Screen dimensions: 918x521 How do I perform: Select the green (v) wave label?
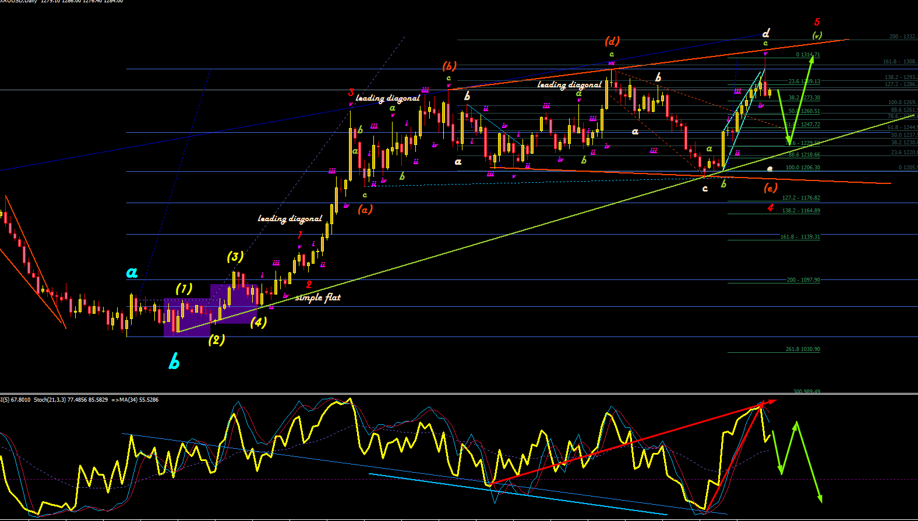[817, 36]
